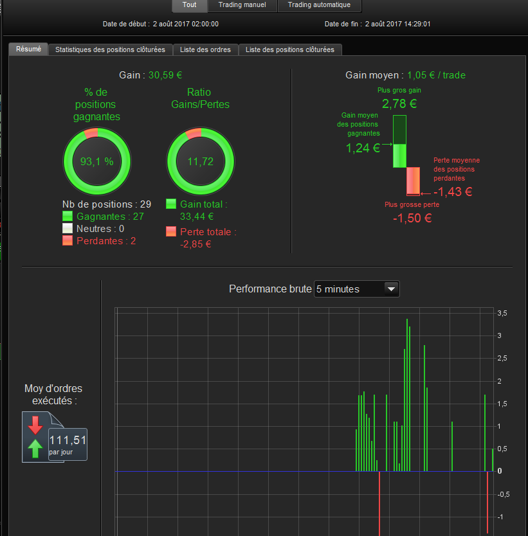Open Liste des positions clôturées tab

point(289,49)
